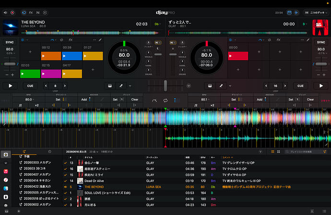Click deck 2 microphone icon
This screenshot has height=215, width=331.
click(x=221, y=86)
